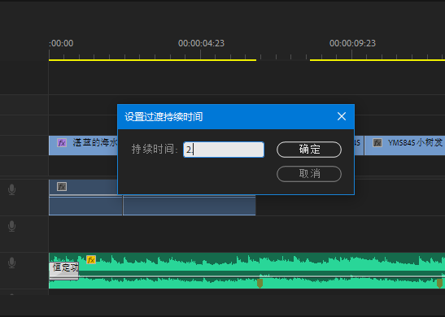The image size is (445, 317).
Task: Select the 恒定功 audio transition on green clip
Action: tap(63, 271)
